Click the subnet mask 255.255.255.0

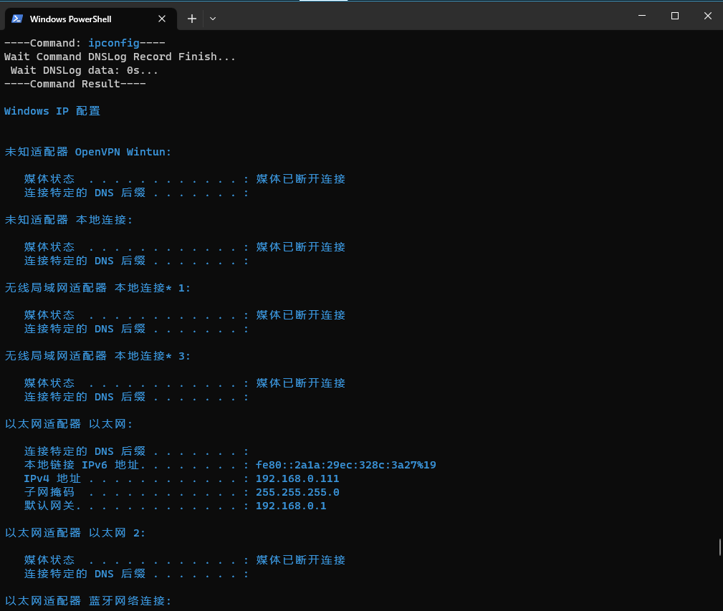tap(297, 492)
